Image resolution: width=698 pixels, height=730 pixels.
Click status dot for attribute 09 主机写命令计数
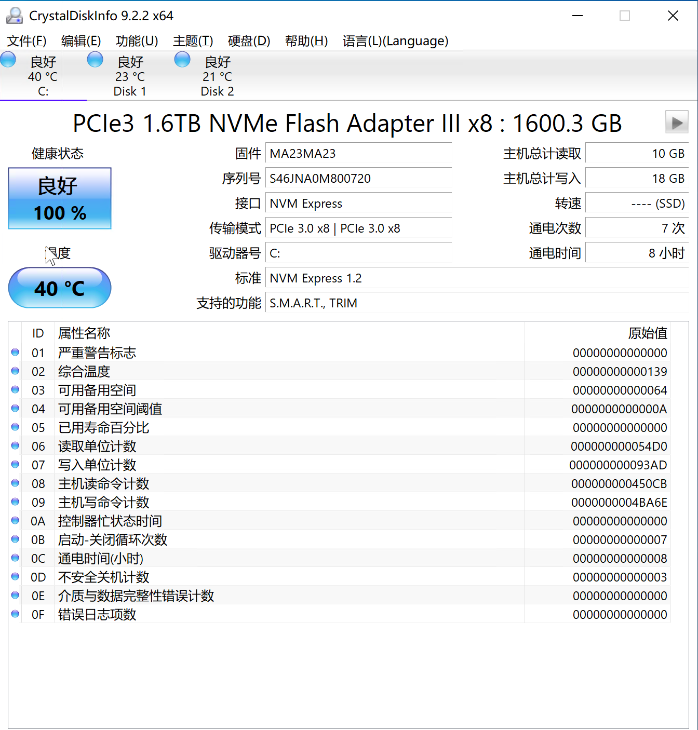click(15, 502)
